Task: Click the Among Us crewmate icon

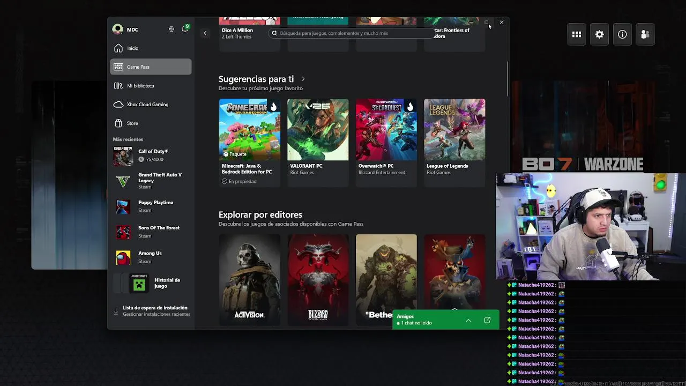Action: 123,257
